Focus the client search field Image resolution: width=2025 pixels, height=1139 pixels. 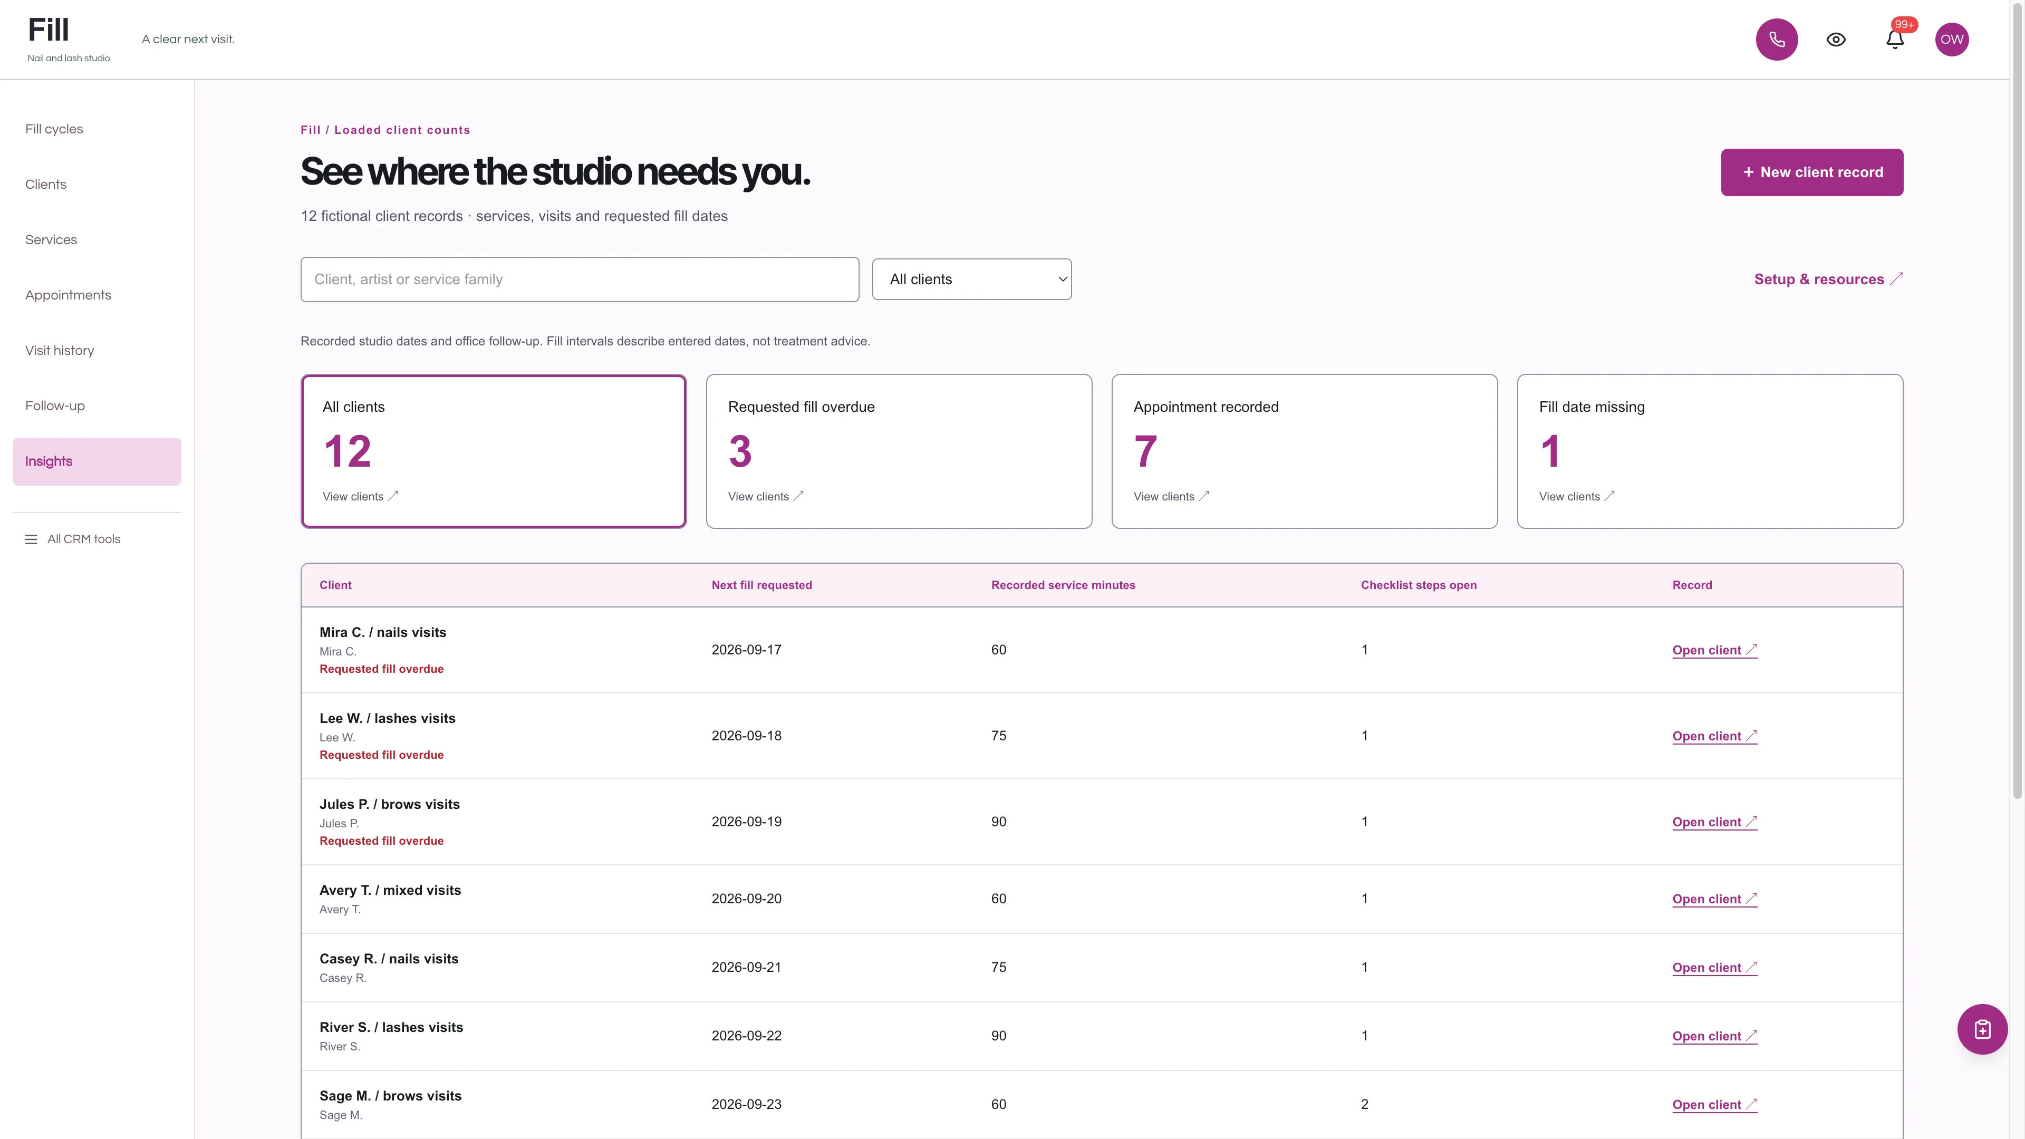pos(580,279)
